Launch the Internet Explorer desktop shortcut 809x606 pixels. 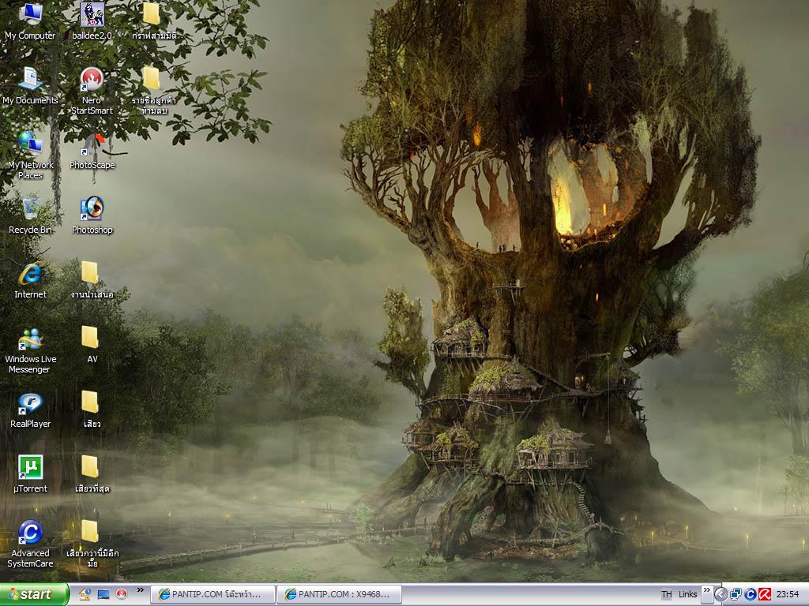point(30,281)
